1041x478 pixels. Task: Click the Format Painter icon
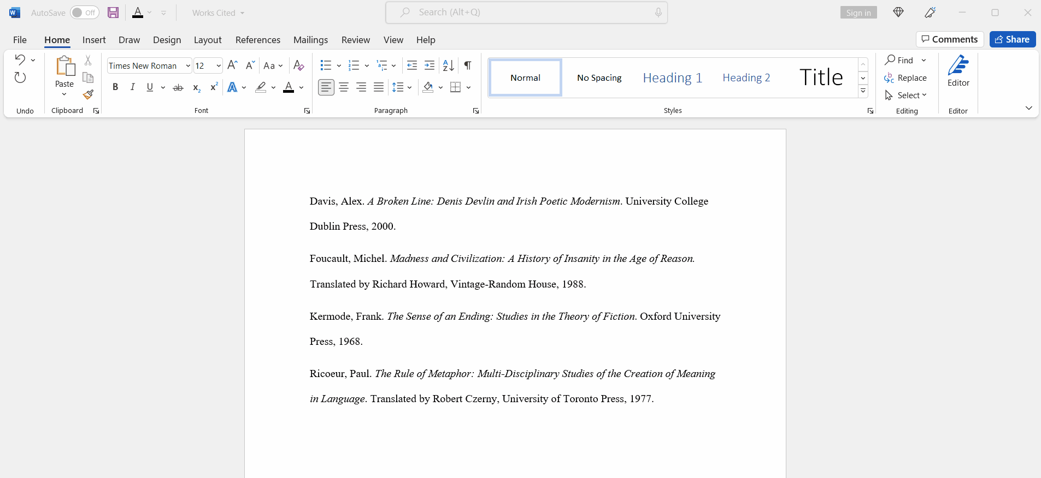tap(88, 95)
